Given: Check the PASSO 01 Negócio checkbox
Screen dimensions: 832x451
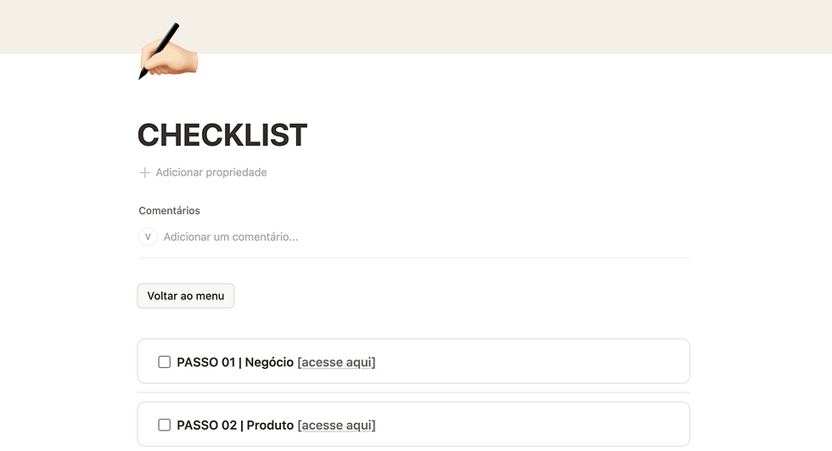Looking at the screenshot, I should [165, 362].
